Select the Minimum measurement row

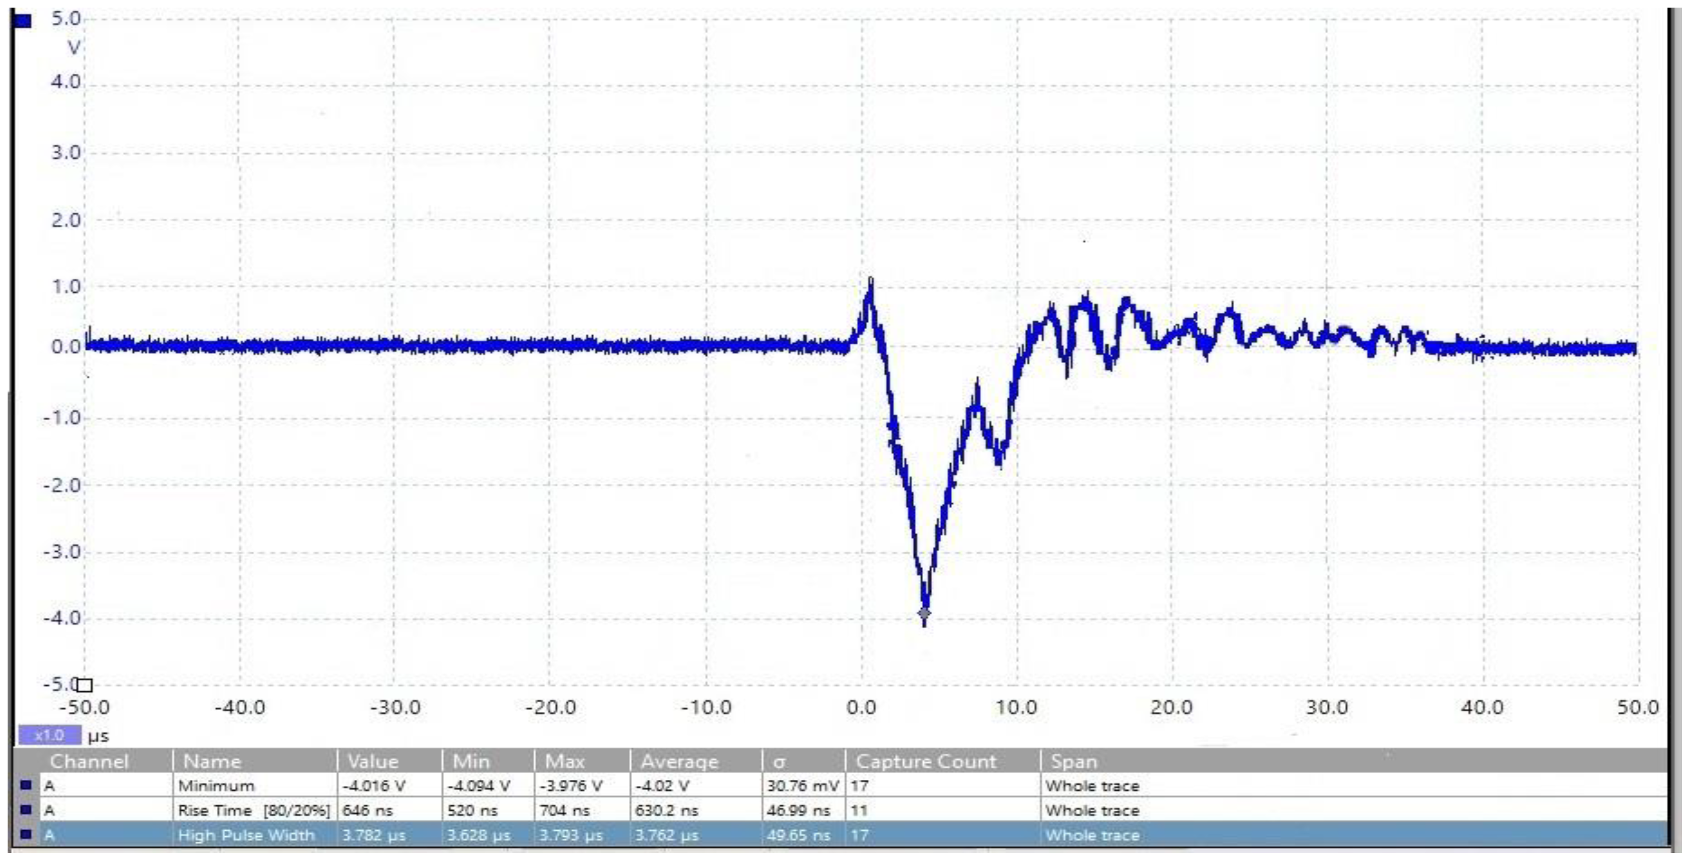pos(216,786)
